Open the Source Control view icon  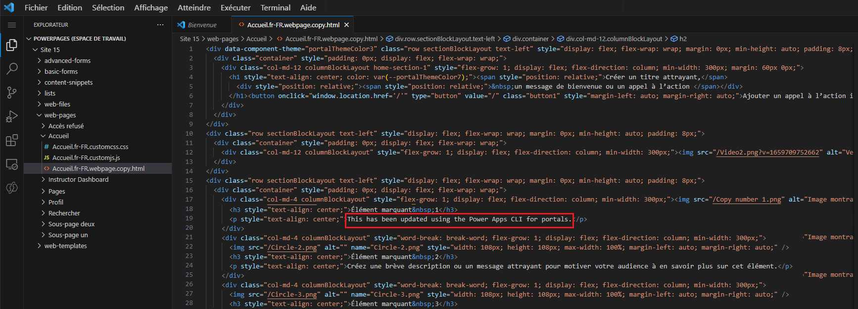pyautogui.click(x=11, y=92)
